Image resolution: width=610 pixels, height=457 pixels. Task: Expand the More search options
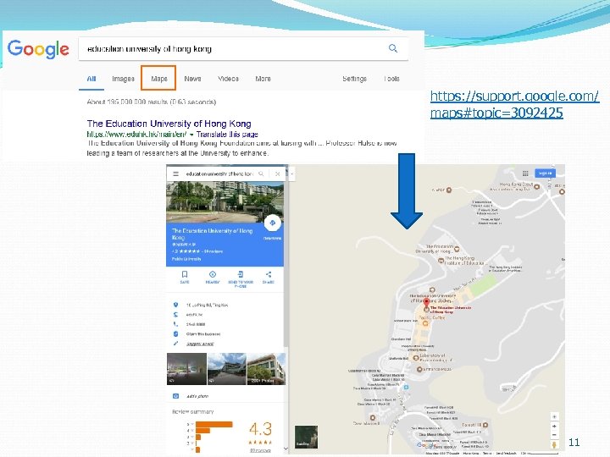(263, 79)
